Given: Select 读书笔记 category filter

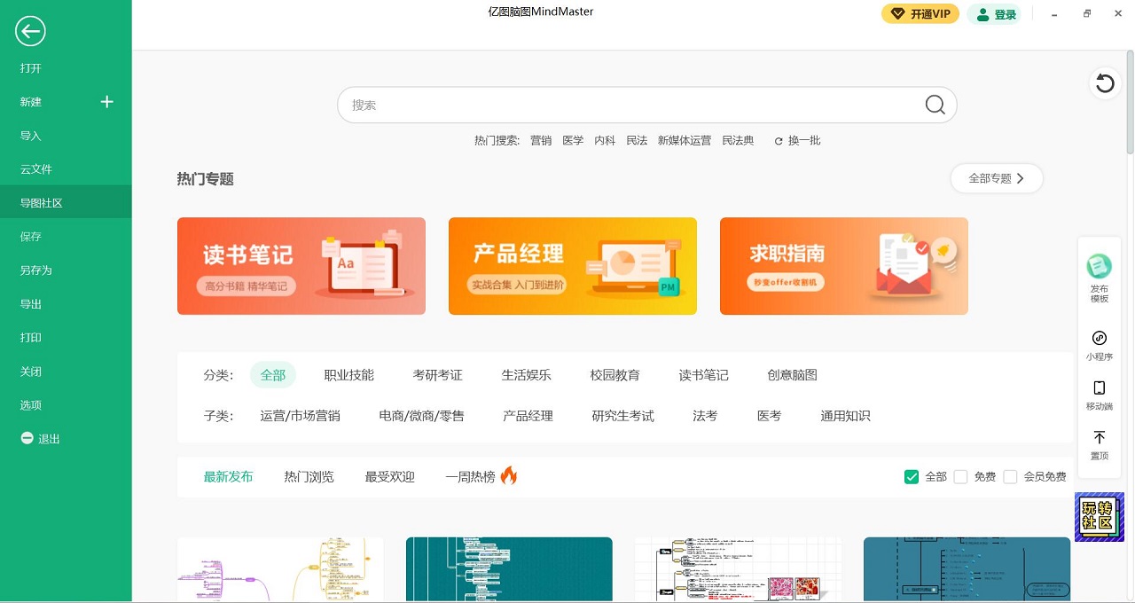Looking at the screenshot, I should coord(704,375).
